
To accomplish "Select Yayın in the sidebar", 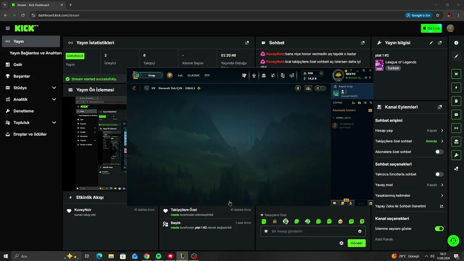I will pos(31,41).
